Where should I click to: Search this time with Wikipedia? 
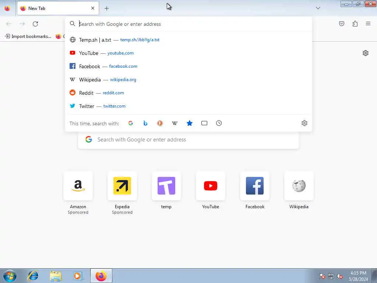pos(175,123)
